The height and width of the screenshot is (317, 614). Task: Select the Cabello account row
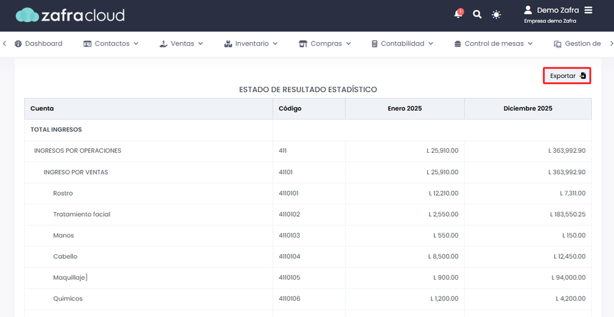308,257
